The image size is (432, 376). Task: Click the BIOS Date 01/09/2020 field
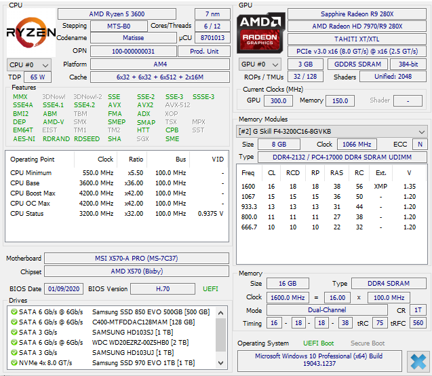click(64, 289)
